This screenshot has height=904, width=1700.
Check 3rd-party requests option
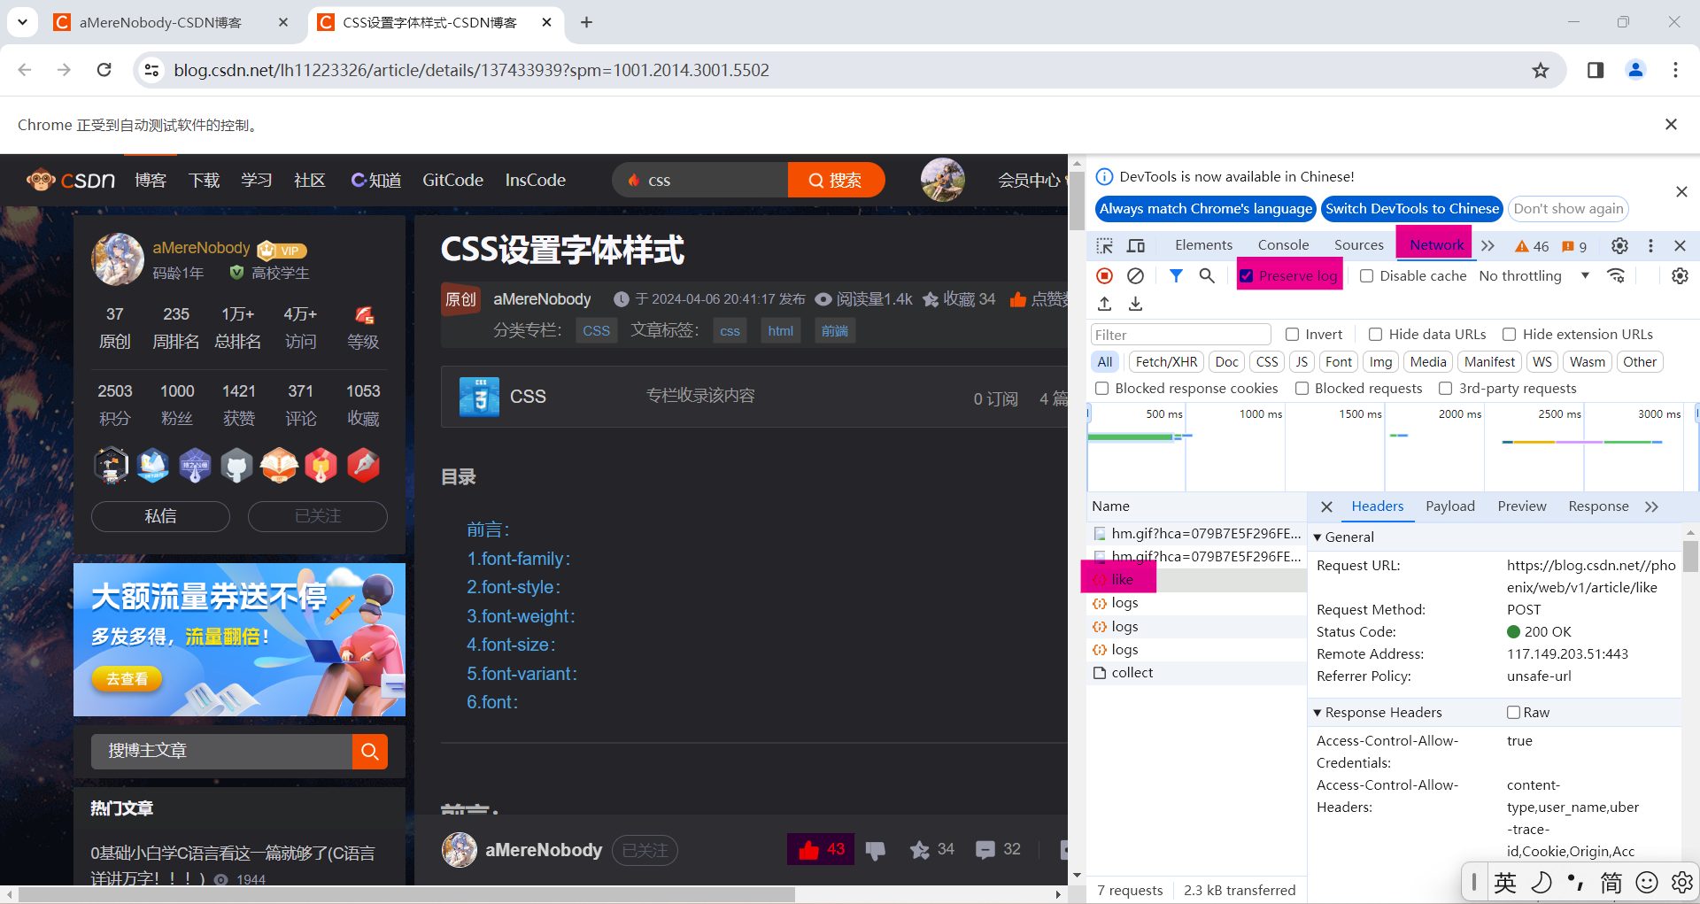1446,389
